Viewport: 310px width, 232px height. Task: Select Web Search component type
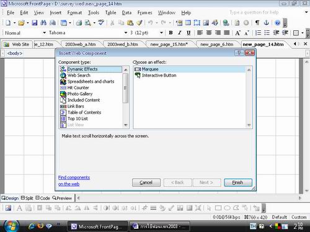point(79,75)
